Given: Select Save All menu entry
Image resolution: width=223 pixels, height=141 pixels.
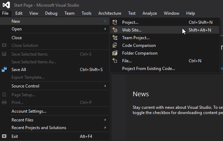Looking at the screenshot, I should 55,70.
